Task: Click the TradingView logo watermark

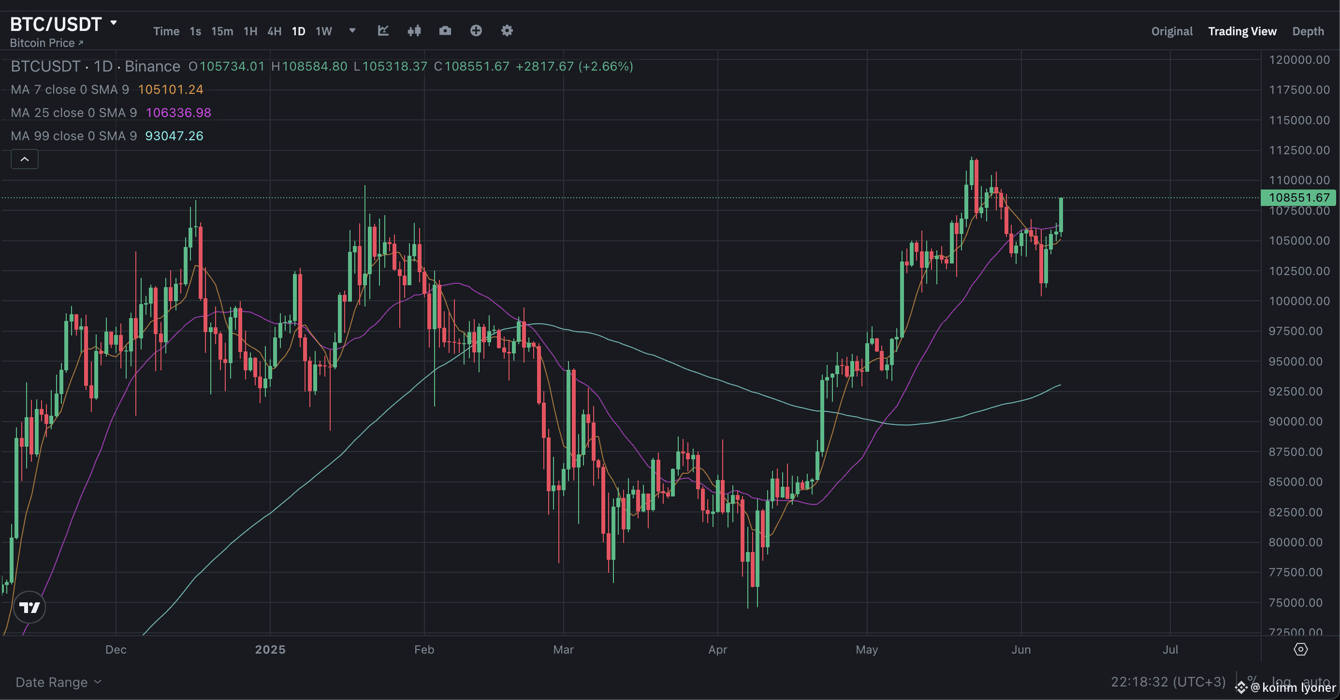Action: [x=29, y=607]
